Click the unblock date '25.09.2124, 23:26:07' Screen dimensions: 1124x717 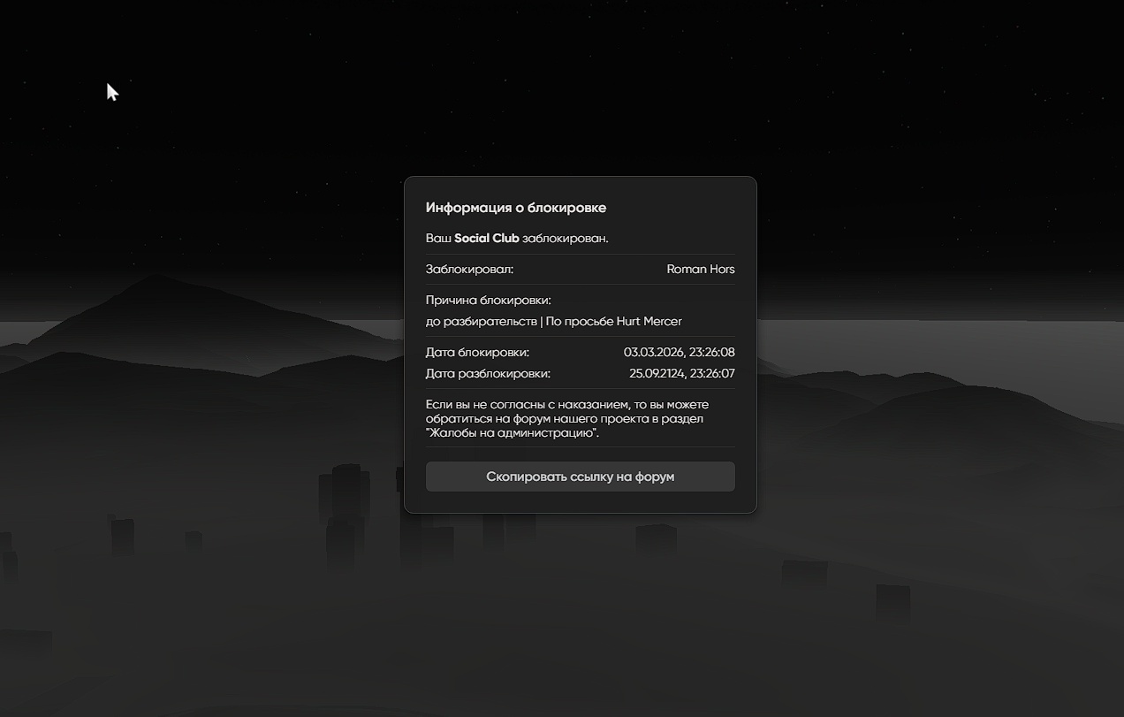[x=681, y=374]
